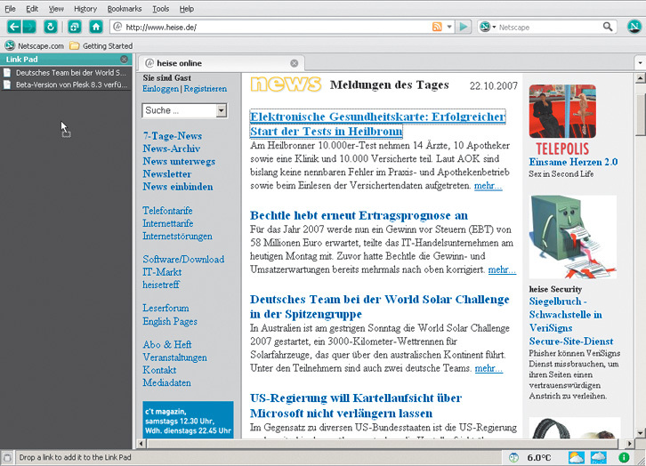Open the Siegelbruch VeriSign security link
Viewport: 646px width, 466px height.
click(x=571, y=322)
